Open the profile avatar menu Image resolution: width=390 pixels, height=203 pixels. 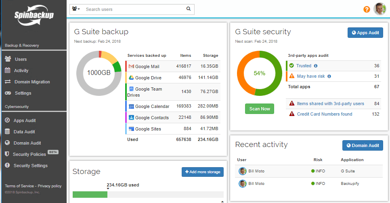tap(380, 9)
